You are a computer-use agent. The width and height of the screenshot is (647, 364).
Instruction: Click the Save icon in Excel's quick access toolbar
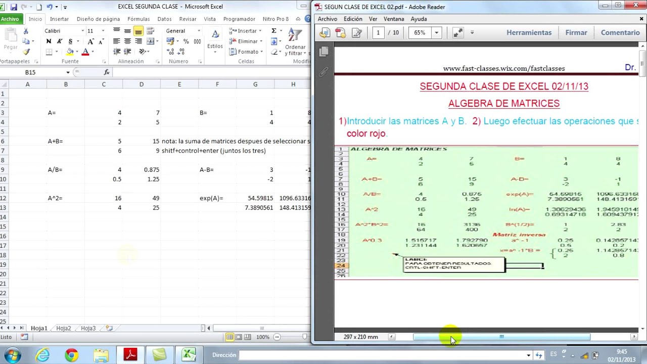tap(14, 7)
